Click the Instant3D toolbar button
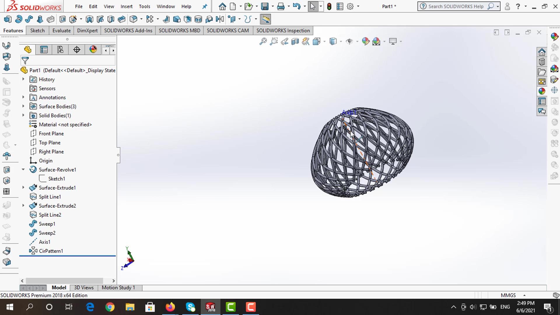The height and width of the screenshot is (315, 560). (265, 20)
